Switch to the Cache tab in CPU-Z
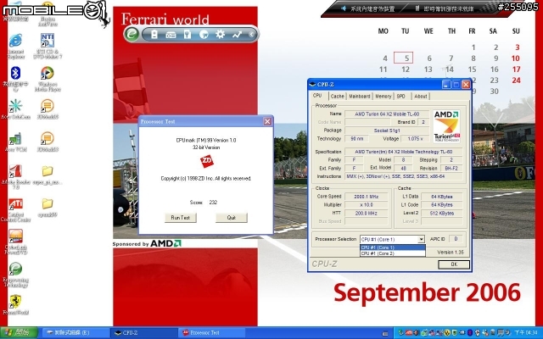 coord(337,96)
